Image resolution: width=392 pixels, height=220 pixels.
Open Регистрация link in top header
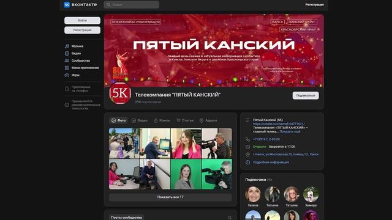314,4
